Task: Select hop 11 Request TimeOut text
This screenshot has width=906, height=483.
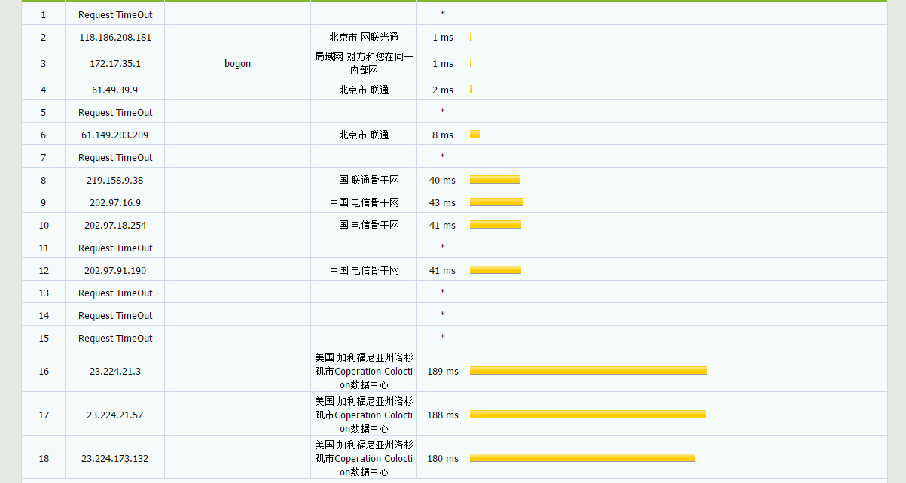Action: tap(115, 248)
